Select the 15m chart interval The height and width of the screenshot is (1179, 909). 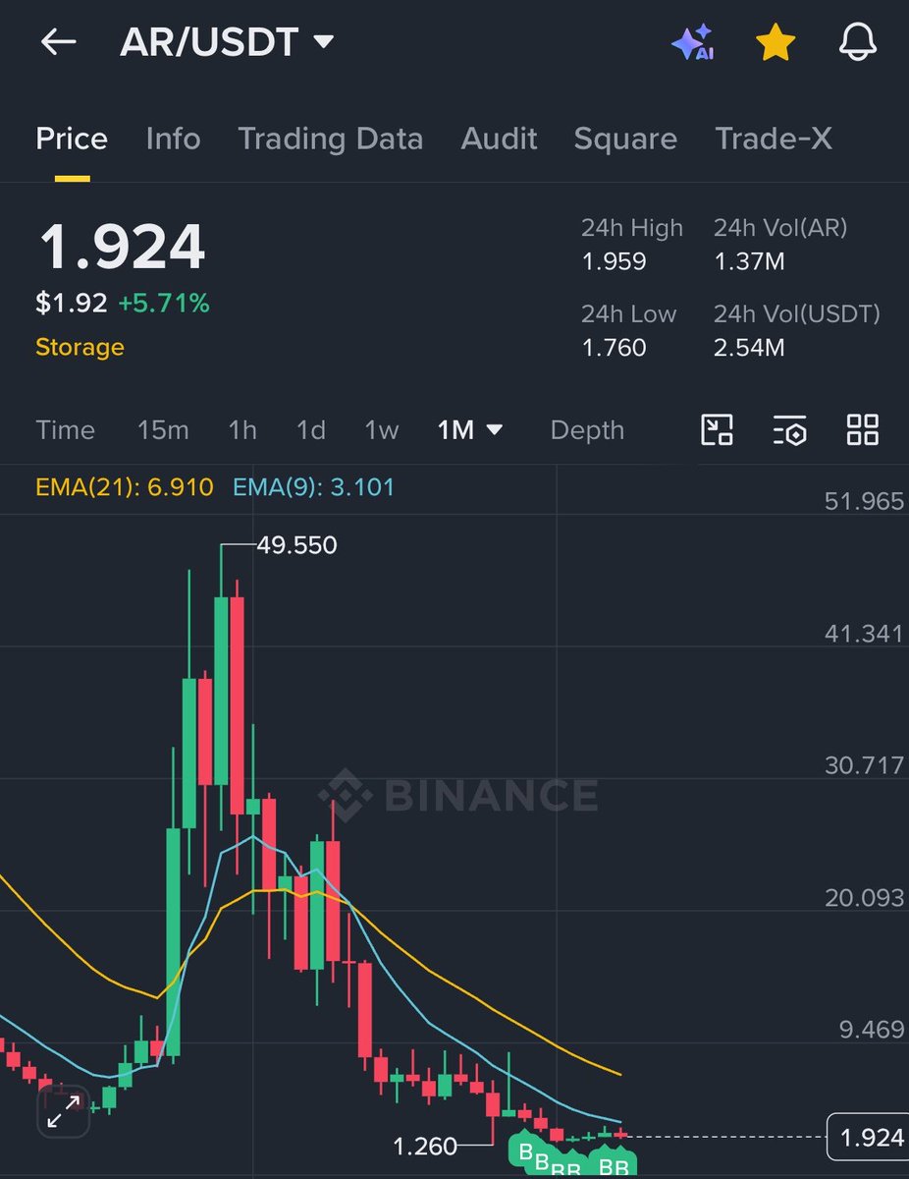pos(163,430)
